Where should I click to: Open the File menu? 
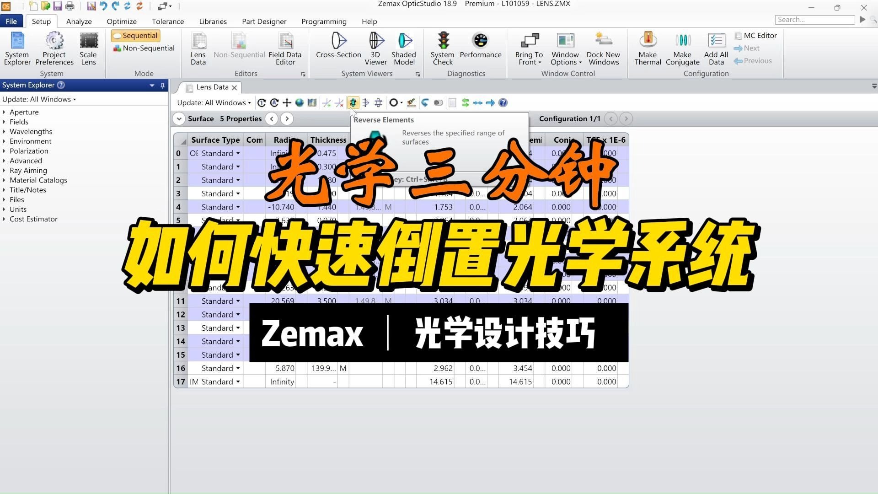(11, 21)
